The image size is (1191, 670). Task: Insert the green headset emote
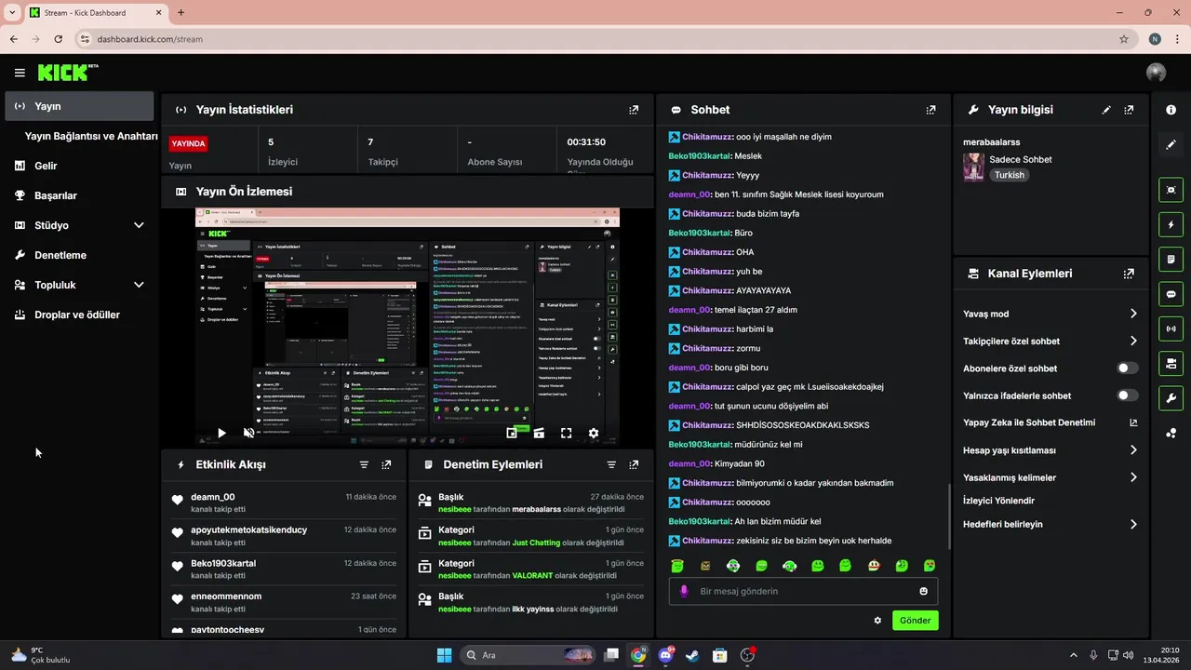click(789, 566)
